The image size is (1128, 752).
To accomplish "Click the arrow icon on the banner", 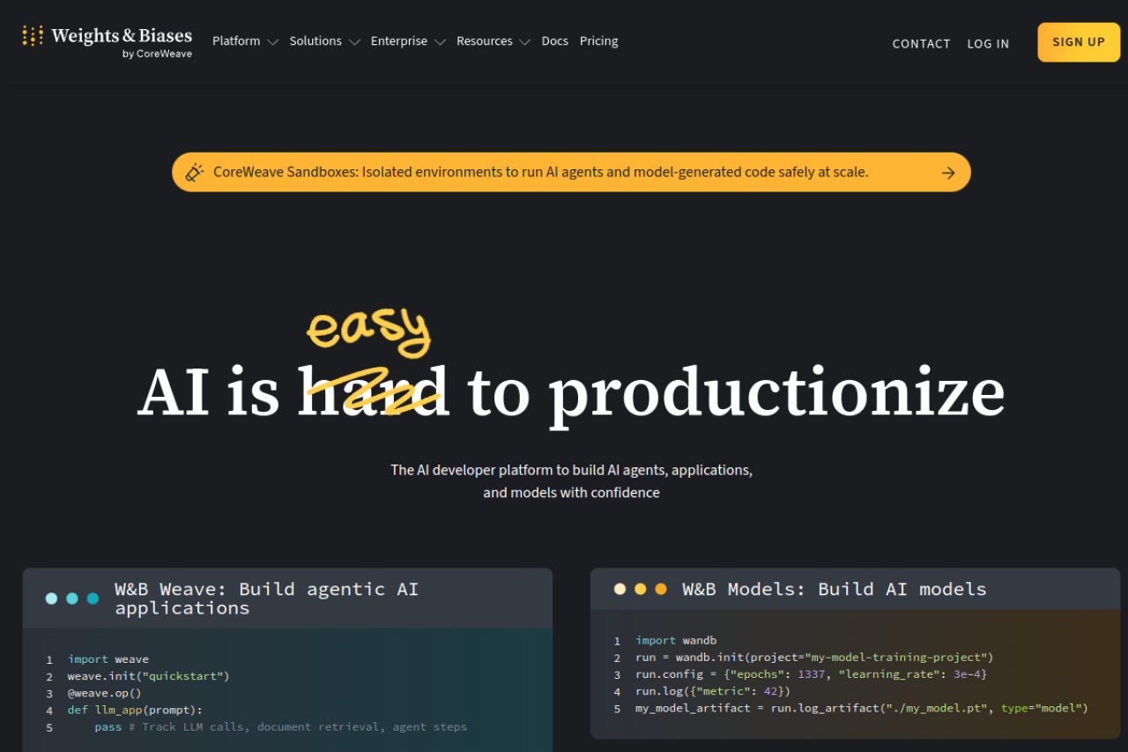I will pyautogui.click(x=948, y=173).
